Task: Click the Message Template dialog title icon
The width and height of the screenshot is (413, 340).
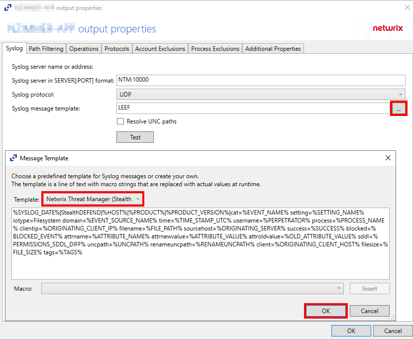Action: 13,158
